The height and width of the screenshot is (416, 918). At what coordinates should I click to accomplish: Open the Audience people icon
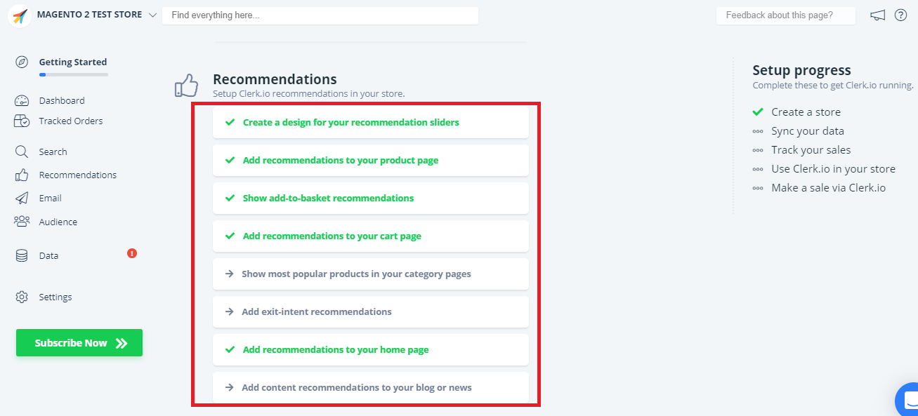click(22, 222)
